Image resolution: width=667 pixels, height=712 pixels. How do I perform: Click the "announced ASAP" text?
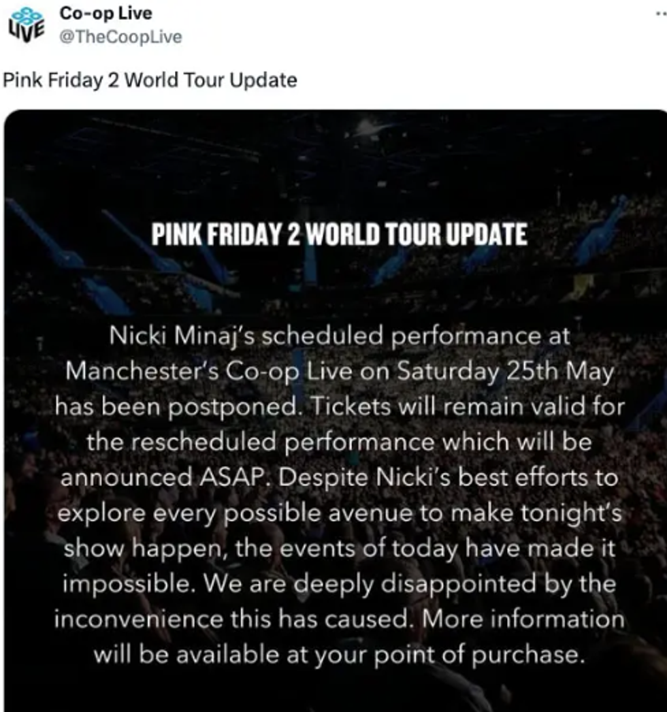[x=163, y=478]
